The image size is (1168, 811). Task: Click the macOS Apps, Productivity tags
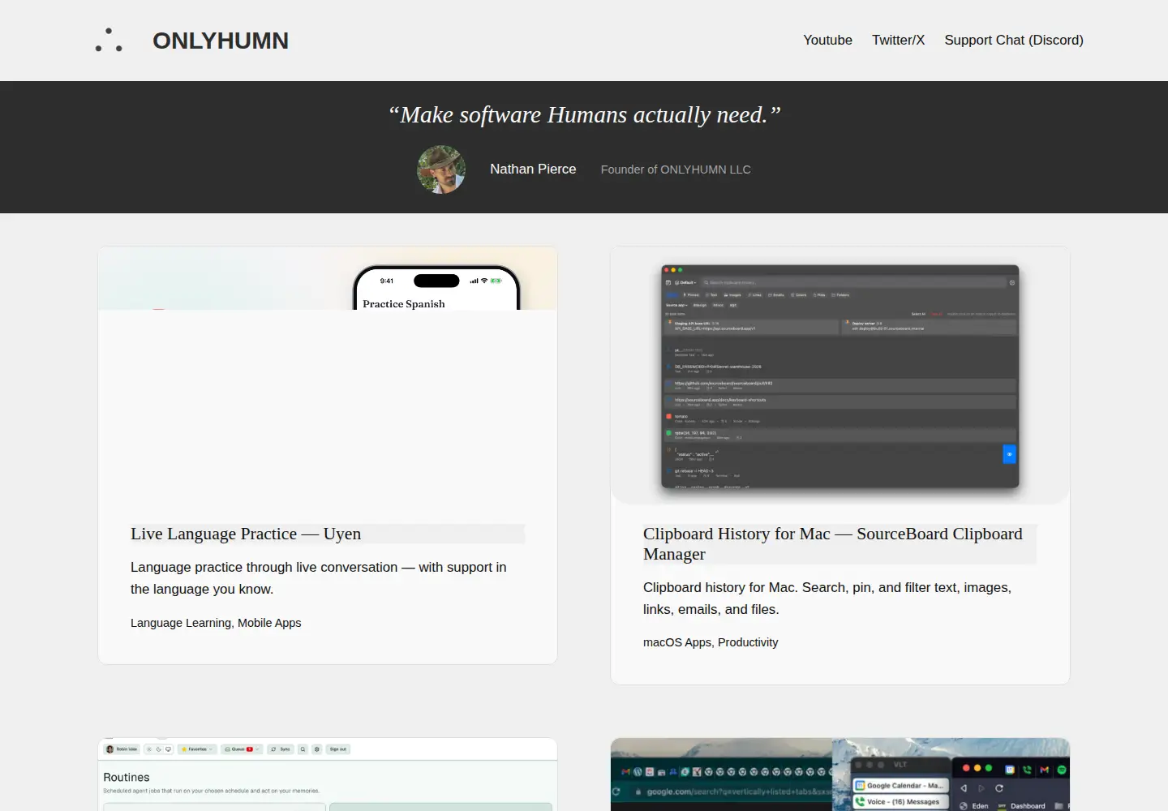point(711,642)
